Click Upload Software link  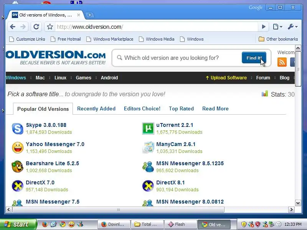(226, 78)
